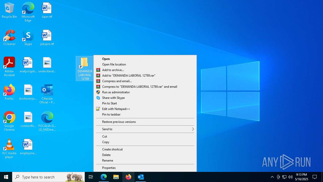
Task: Choose Cut in the context menu
Action: pos(145,136)
